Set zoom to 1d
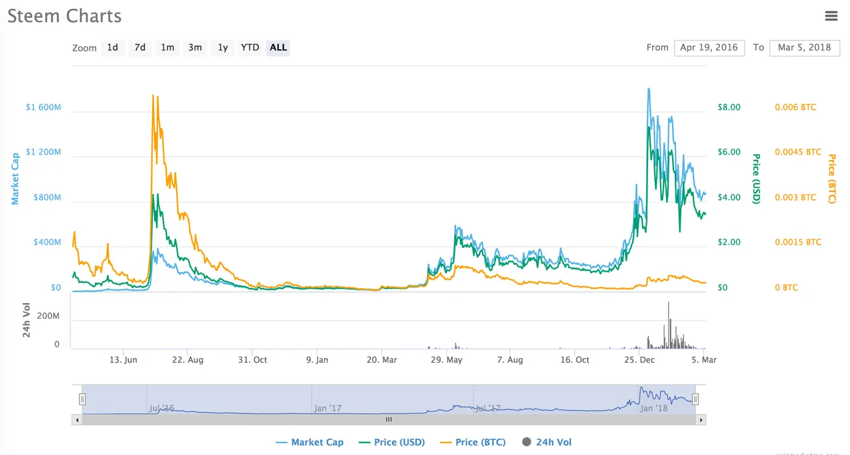 (113, 48)
